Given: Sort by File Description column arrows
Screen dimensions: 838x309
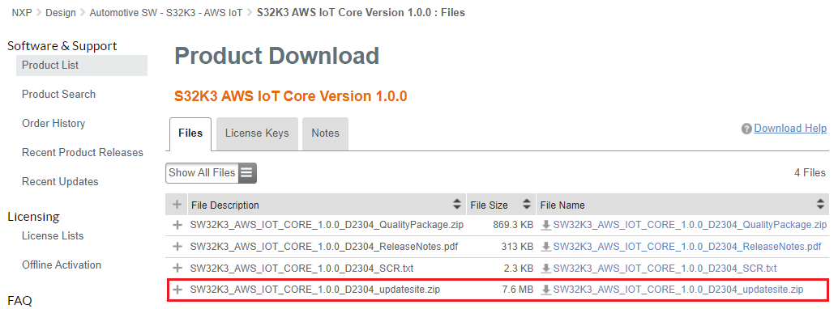Looking at the screenshot, I should [457, 205].
